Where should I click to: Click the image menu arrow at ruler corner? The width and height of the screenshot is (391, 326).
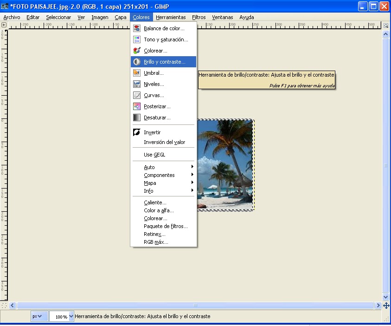4,25
